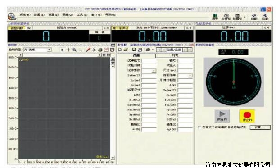The image size is (276, 168).
Task: Click the yellow force sensor label button
Action: tap(17, 28)
